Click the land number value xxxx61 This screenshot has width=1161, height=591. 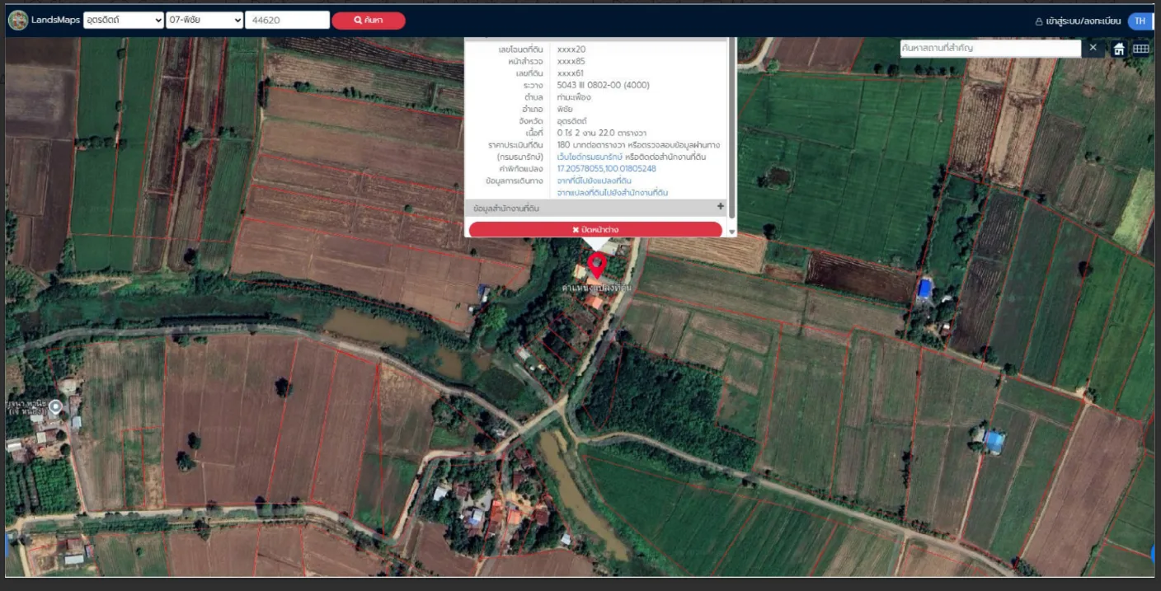[x=571, y=73]
